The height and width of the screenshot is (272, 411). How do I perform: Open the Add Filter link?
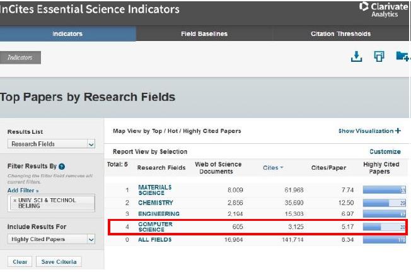(23, 190)
